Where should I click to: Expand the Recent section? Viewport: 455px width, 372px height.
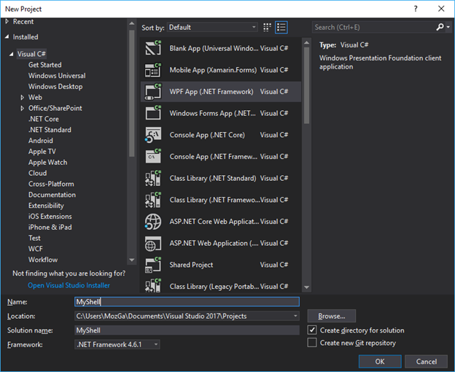(x=7, y=21)
